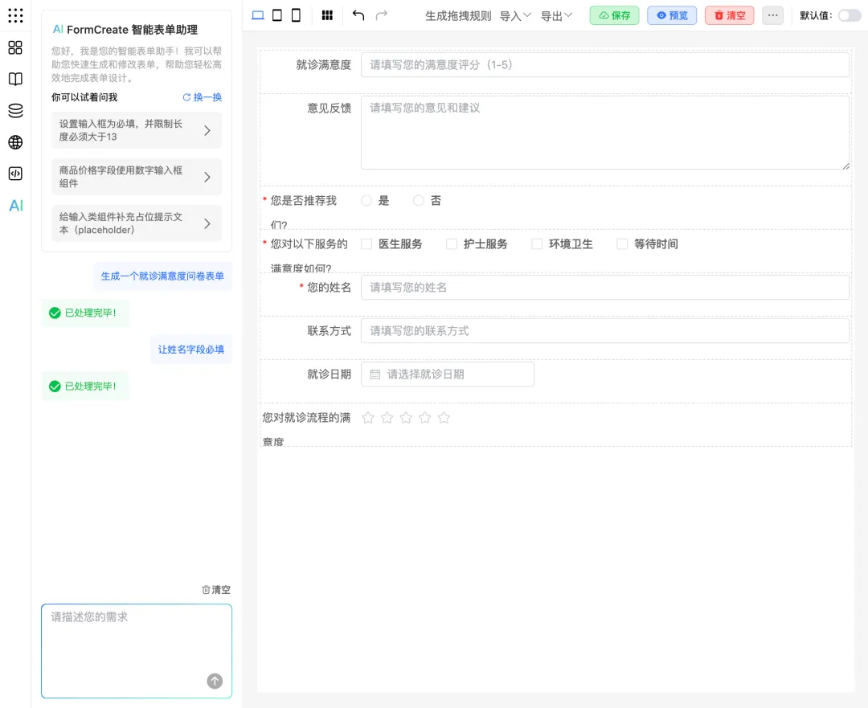Switch to mobile preview mode
The image size is (868, 708).
pos(294,14)
